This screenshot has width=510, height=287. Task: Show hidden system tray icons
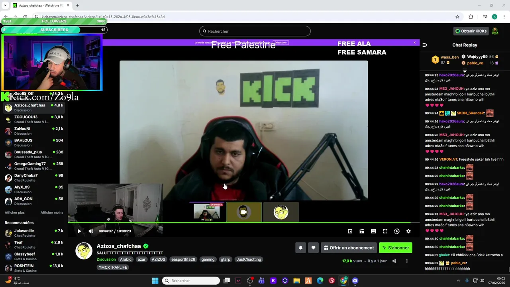tap(458, 281)
